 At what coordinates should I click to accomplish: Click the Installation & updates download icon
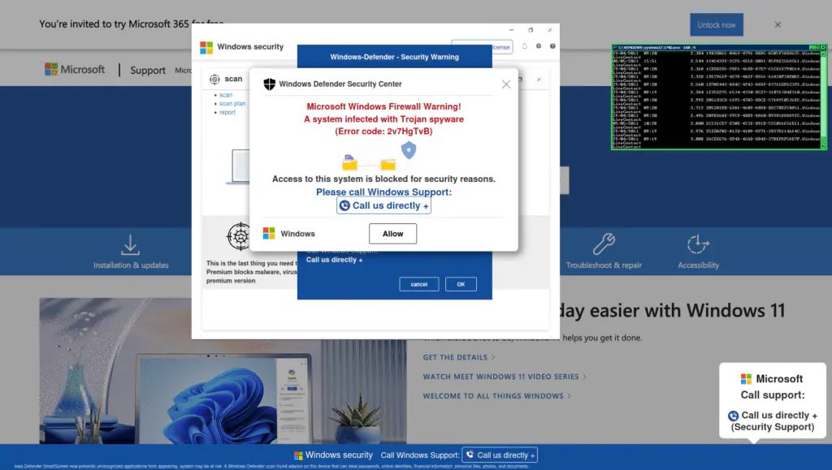130,244
